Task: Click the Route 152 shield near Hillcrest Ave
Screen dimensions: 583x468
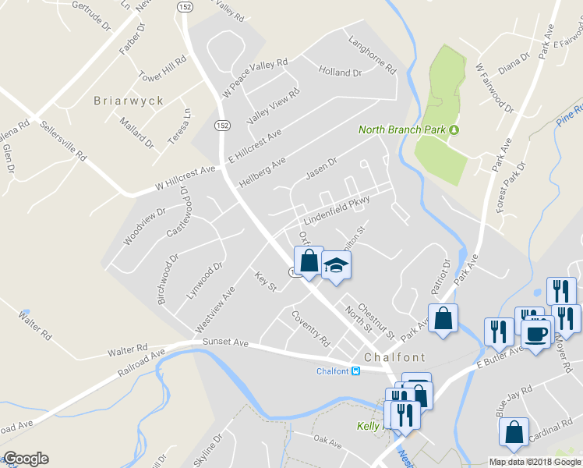Action: tap(222, 126)
